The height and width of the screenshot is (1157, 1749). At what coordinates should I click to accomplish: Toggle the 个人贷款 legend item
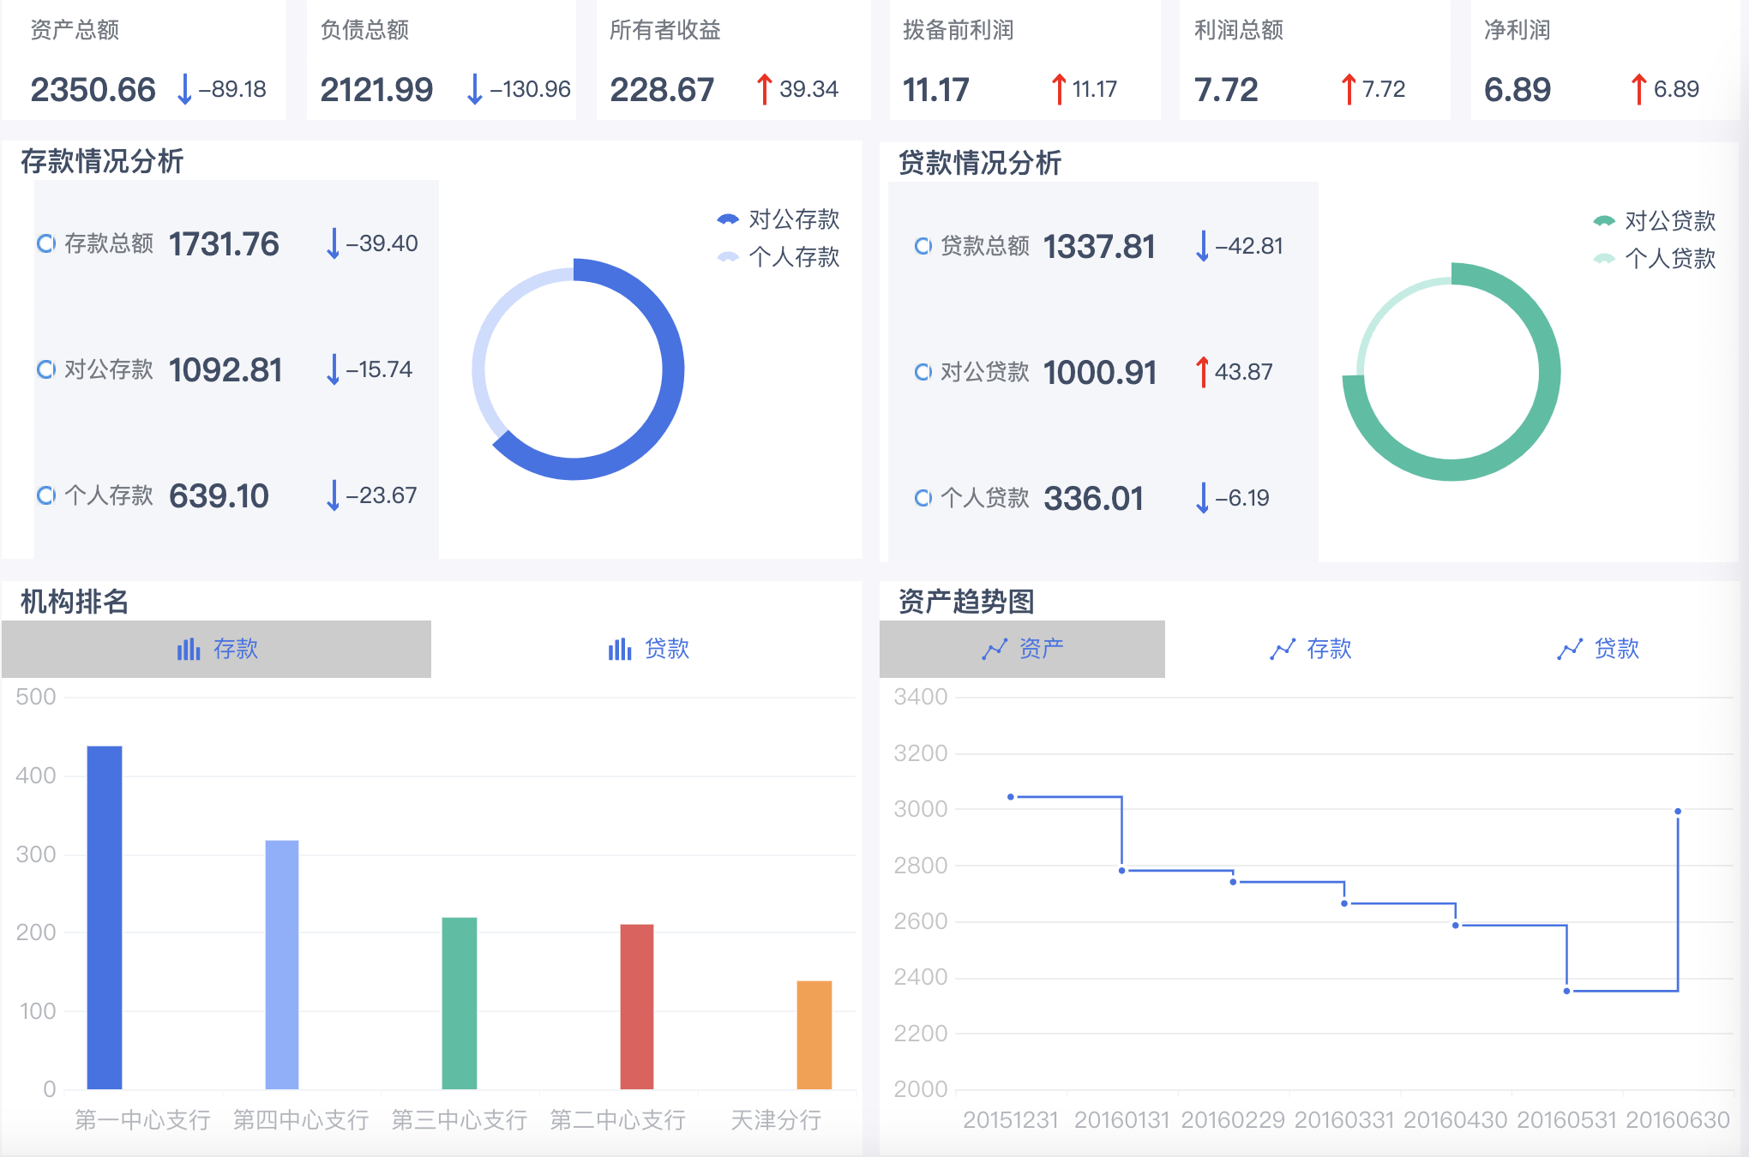pos(1655,259)
